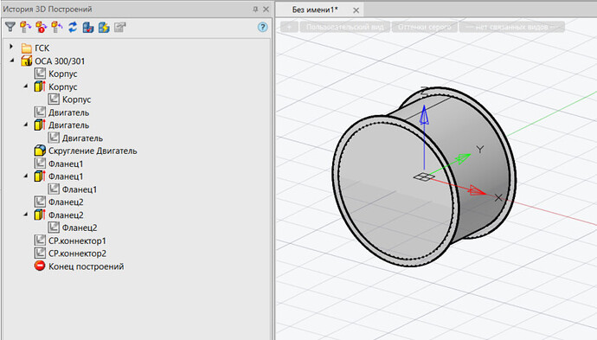Close the История 3D Построений panel
The width and height of the screenshot is (597, 340).
266,10
